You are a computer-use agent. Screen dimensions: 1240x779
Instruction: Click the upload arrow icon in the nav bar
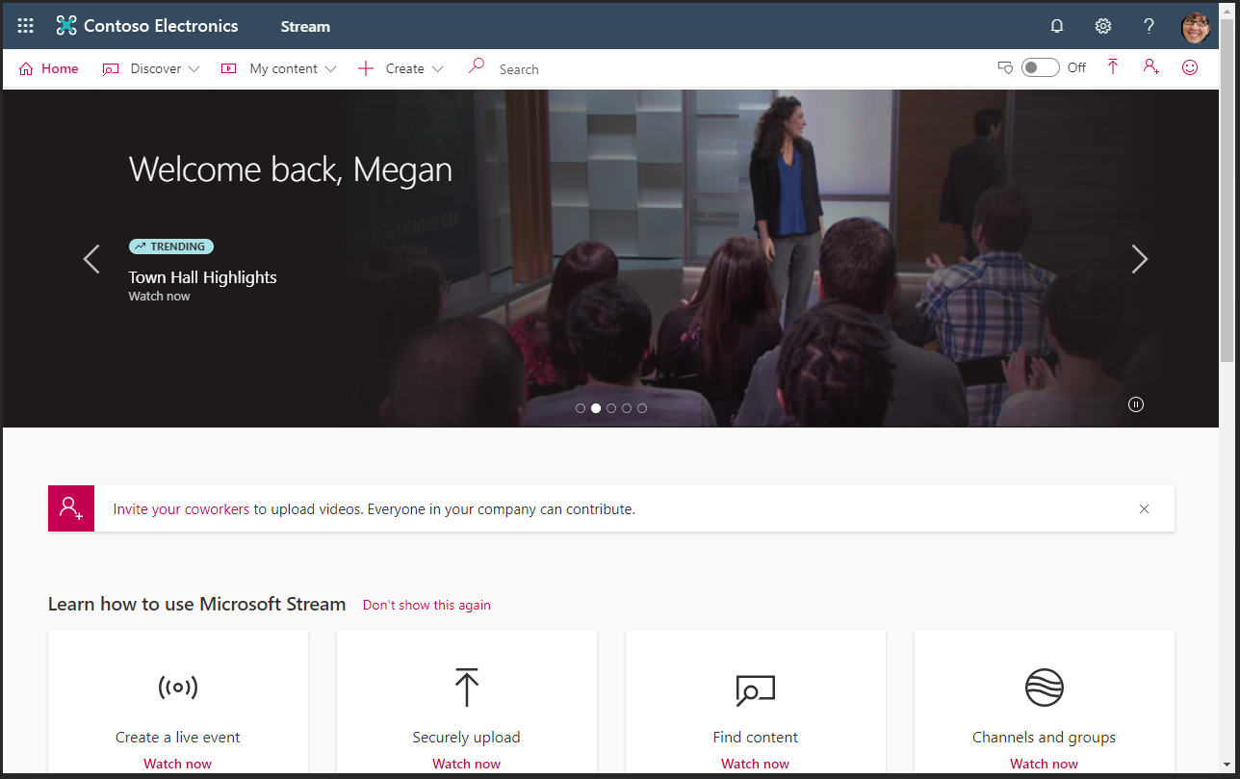point(1113,67)
